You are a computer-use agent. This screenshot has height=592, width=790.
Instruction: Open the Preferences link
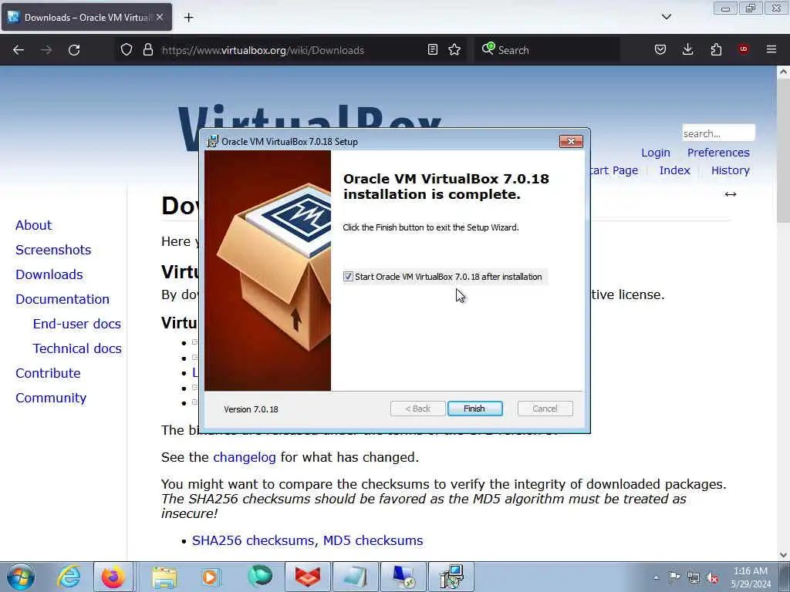(718, 153)
